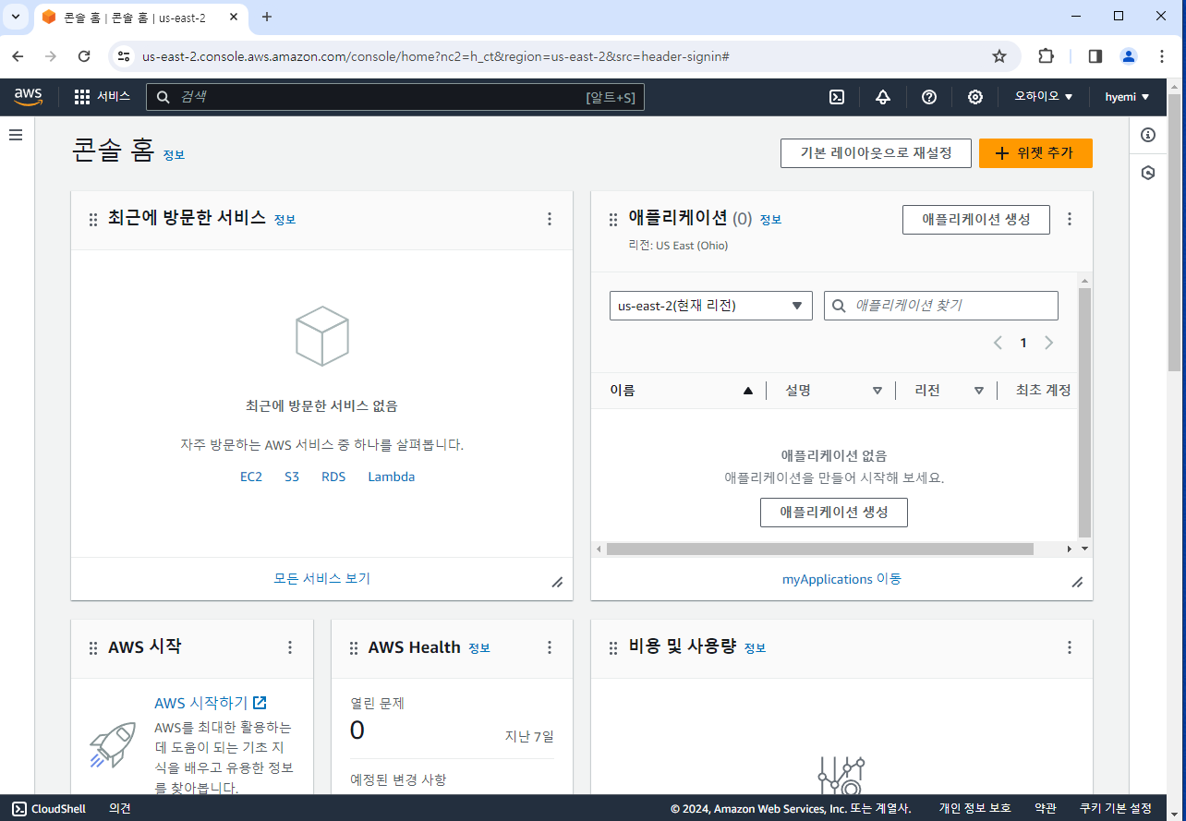Viewport: 1186px width, 821px height.
Task: Grab drag handle of 비용 및 사용량 widget
Action: point(613,648)
